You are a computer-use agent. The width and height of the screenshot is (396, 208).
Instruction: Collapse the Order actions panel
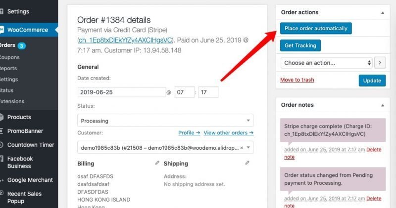[382, 12]
